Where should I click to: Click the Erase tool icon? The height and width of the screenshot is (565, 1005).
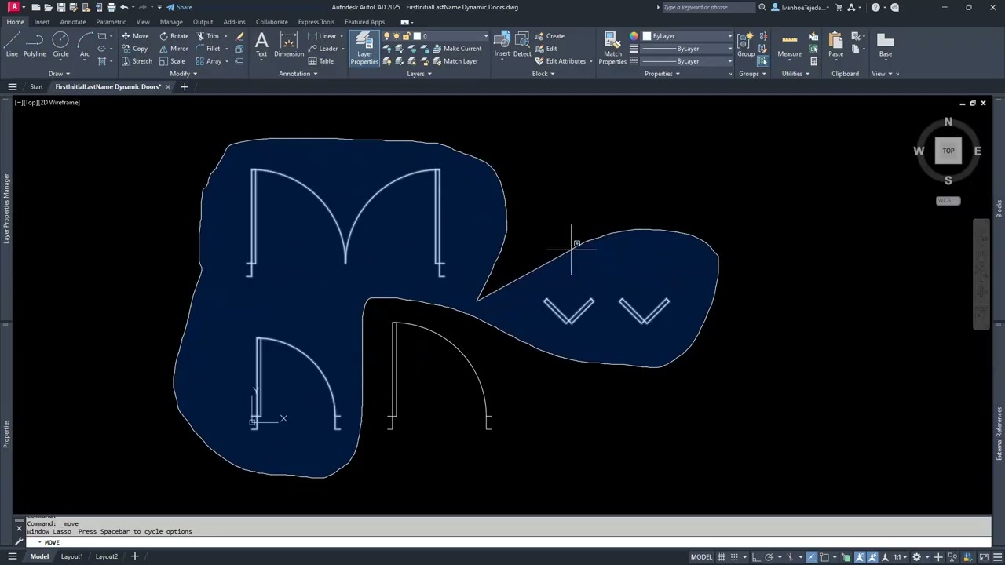[239, 36]
